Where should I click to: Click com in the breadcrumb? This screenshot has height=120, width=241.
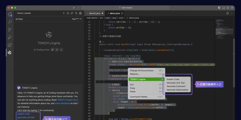[121, 18]
